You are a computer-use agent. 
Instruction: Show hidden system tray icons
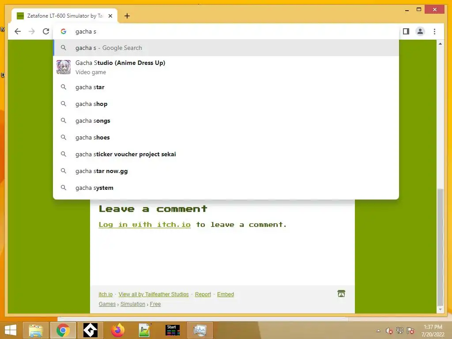click(378, 331)
